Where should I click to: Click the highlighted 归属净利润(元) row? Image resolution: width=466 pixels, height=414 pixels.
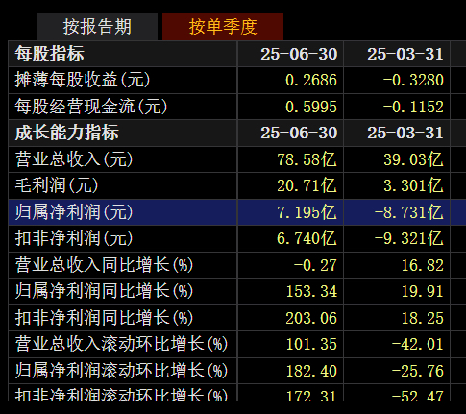(237, 212)
